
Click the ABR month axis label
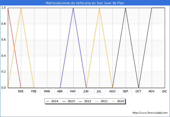coord(60,91)
